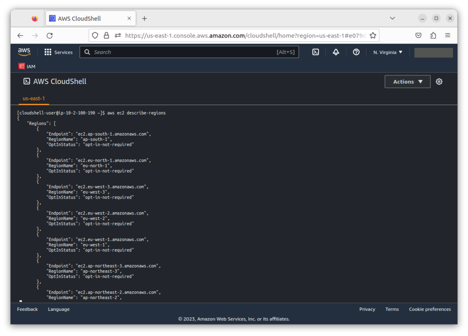Viewport: 468px width, 336px height.
Task: Click the "eu-north-1" RegionName value
Action: point(96,166)
